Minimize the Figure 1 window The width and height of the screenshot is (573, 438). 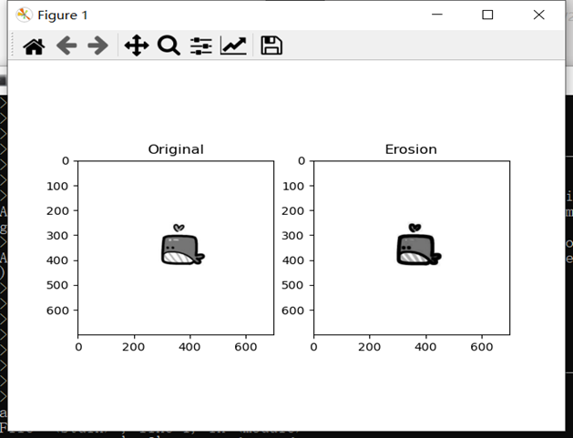click(437, 15)
